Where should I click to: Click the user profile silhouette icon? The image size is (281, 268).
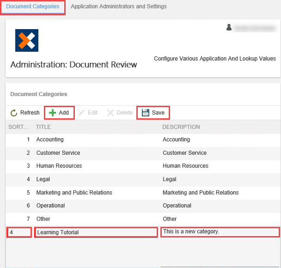[x=229, y=28]
